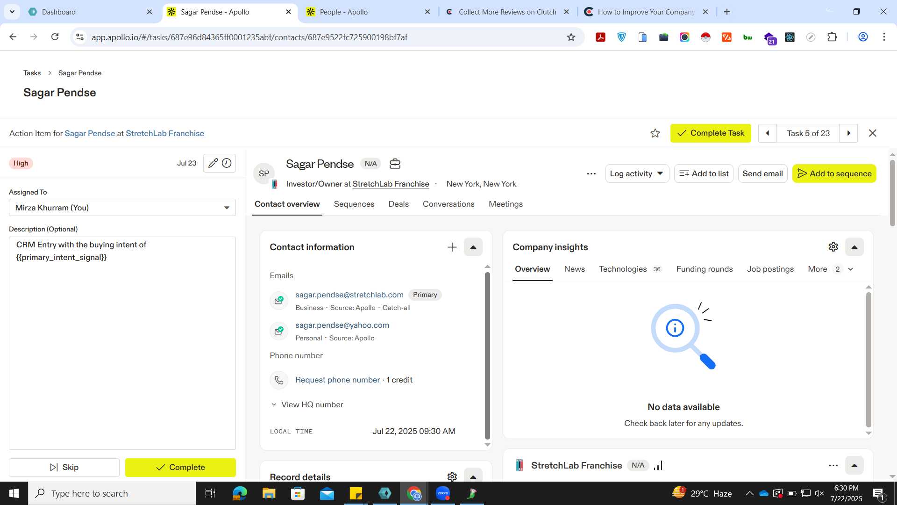The height and width of the screenshot is (505, 897).
Task: Click into Description text area
Action: 122,343
